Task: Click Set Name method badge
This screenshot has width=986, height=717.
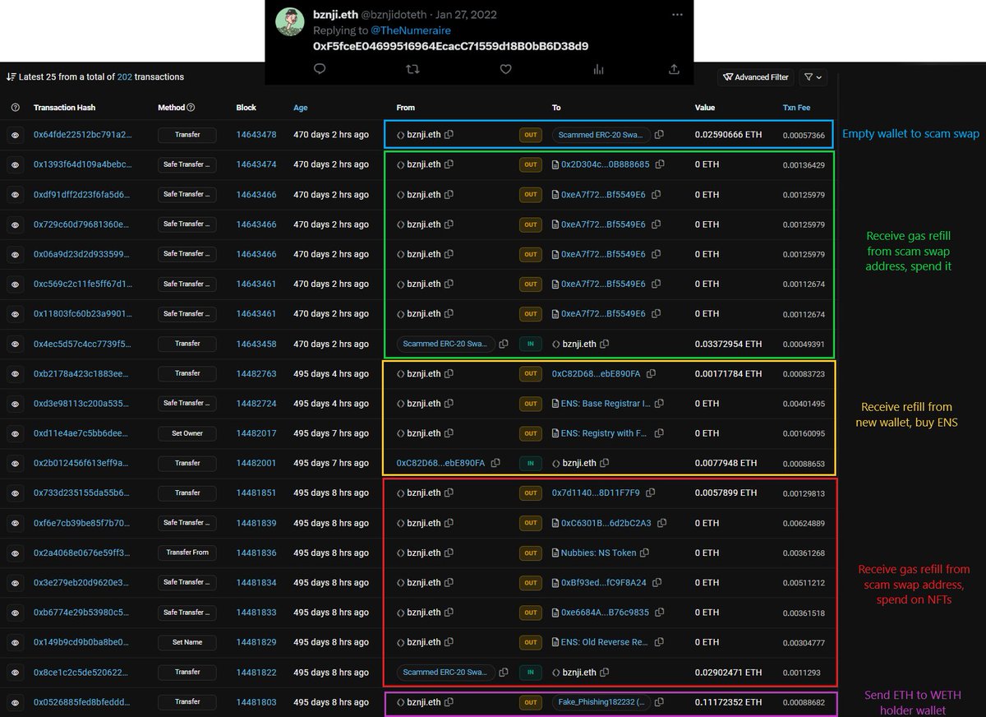Action: [187, 642]
